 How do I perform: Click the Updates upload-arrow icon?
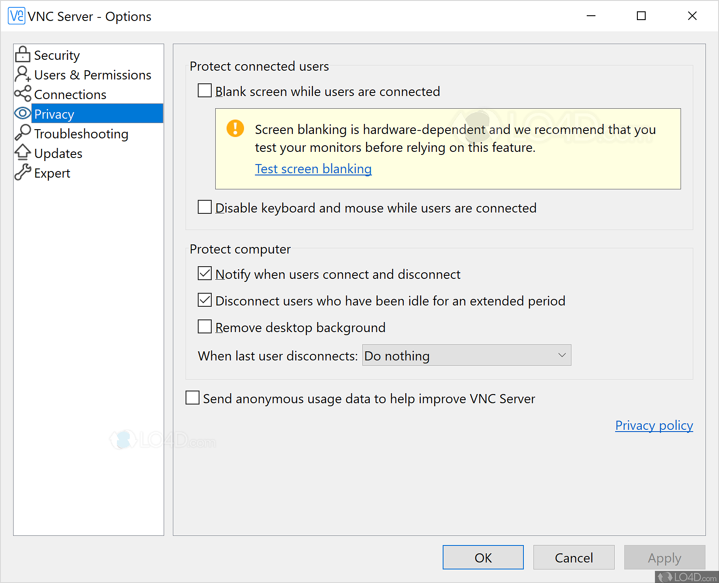pos(23,153)
